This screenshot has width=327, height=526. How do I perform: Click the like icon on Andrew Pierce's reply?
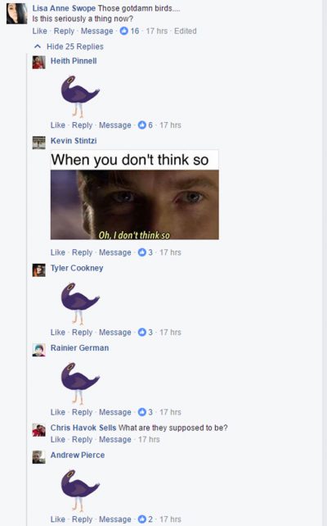tap(142, 519)
